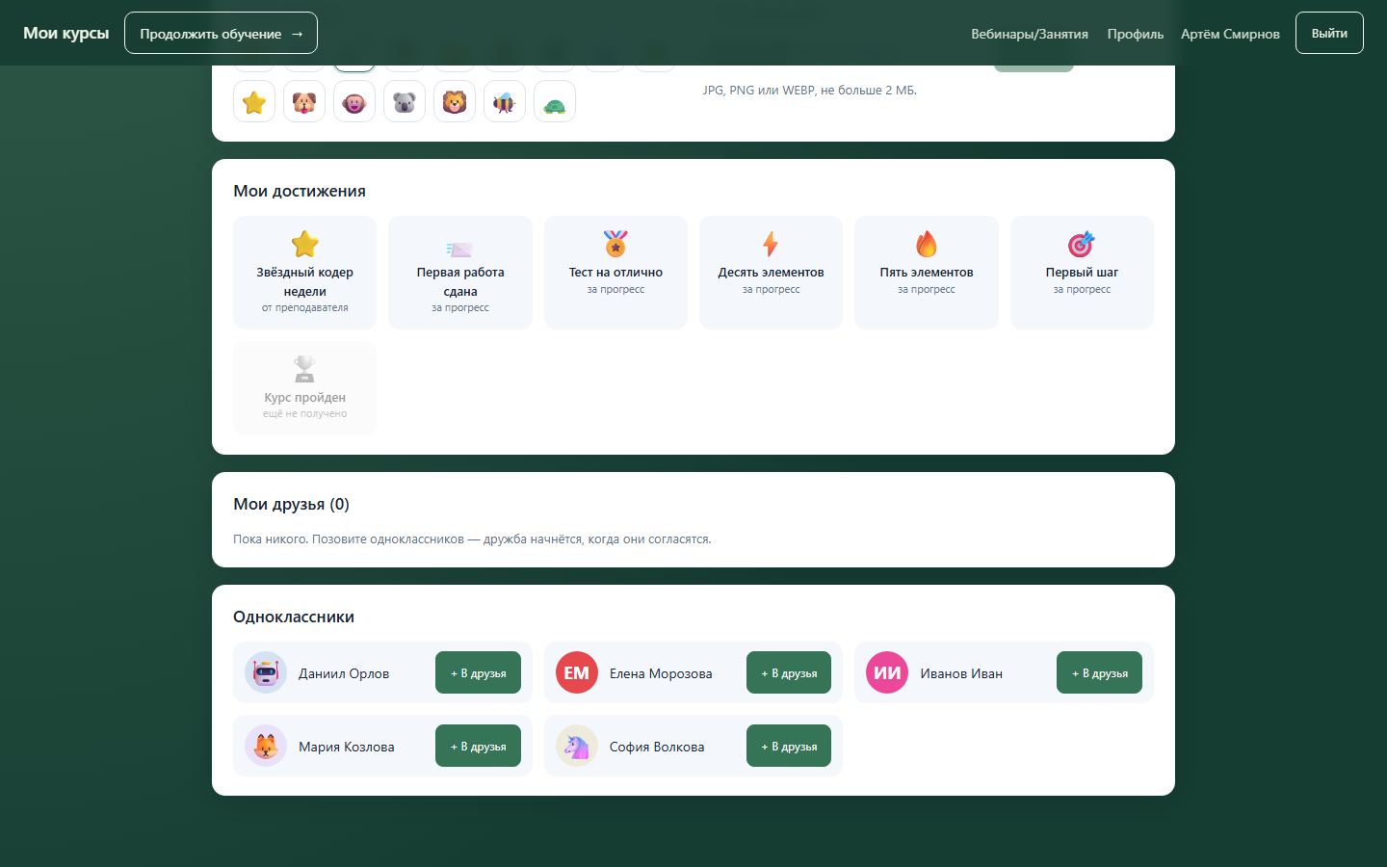Open the Мои курсы home link
Viewport: 1387px width, 867px height.
(65, 33)
